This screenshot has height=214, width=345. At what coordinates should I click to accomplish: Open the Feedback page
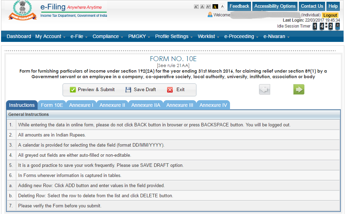[x=239, y=6]
